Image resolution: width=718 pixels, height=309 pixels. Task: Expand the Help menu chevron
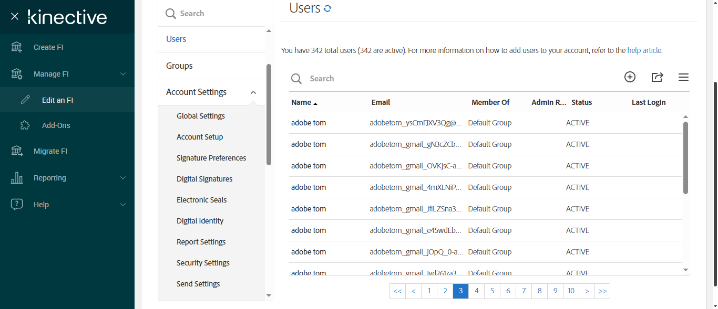123,205
